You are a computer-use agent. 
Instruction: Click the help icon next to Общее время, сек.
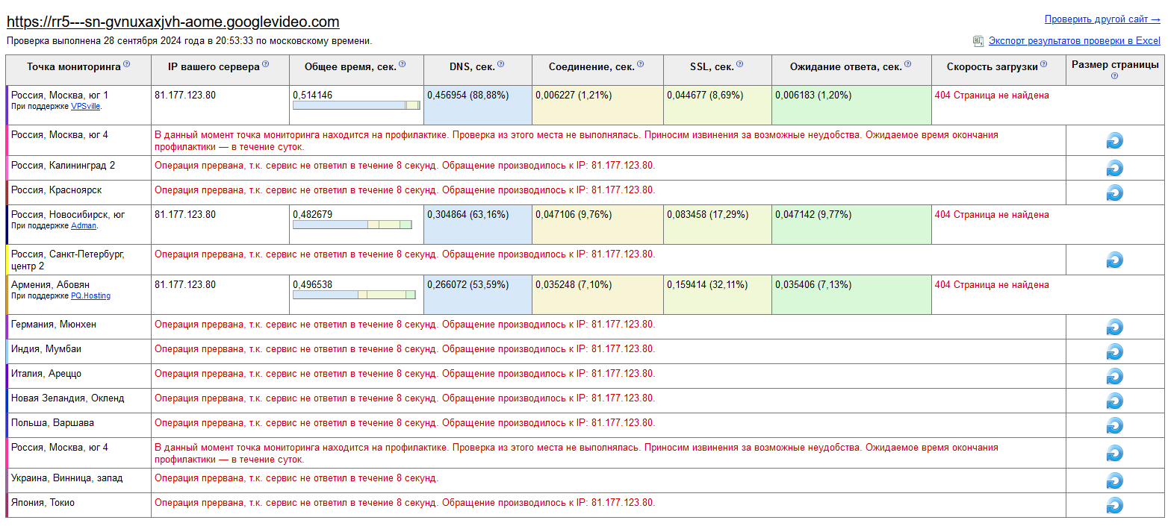403,64
